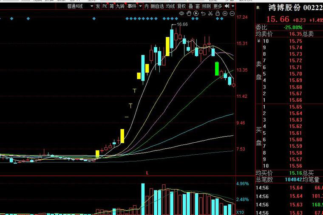
Task: Zoom out with the minus circle icon
Action: click(x=232, y=14)
